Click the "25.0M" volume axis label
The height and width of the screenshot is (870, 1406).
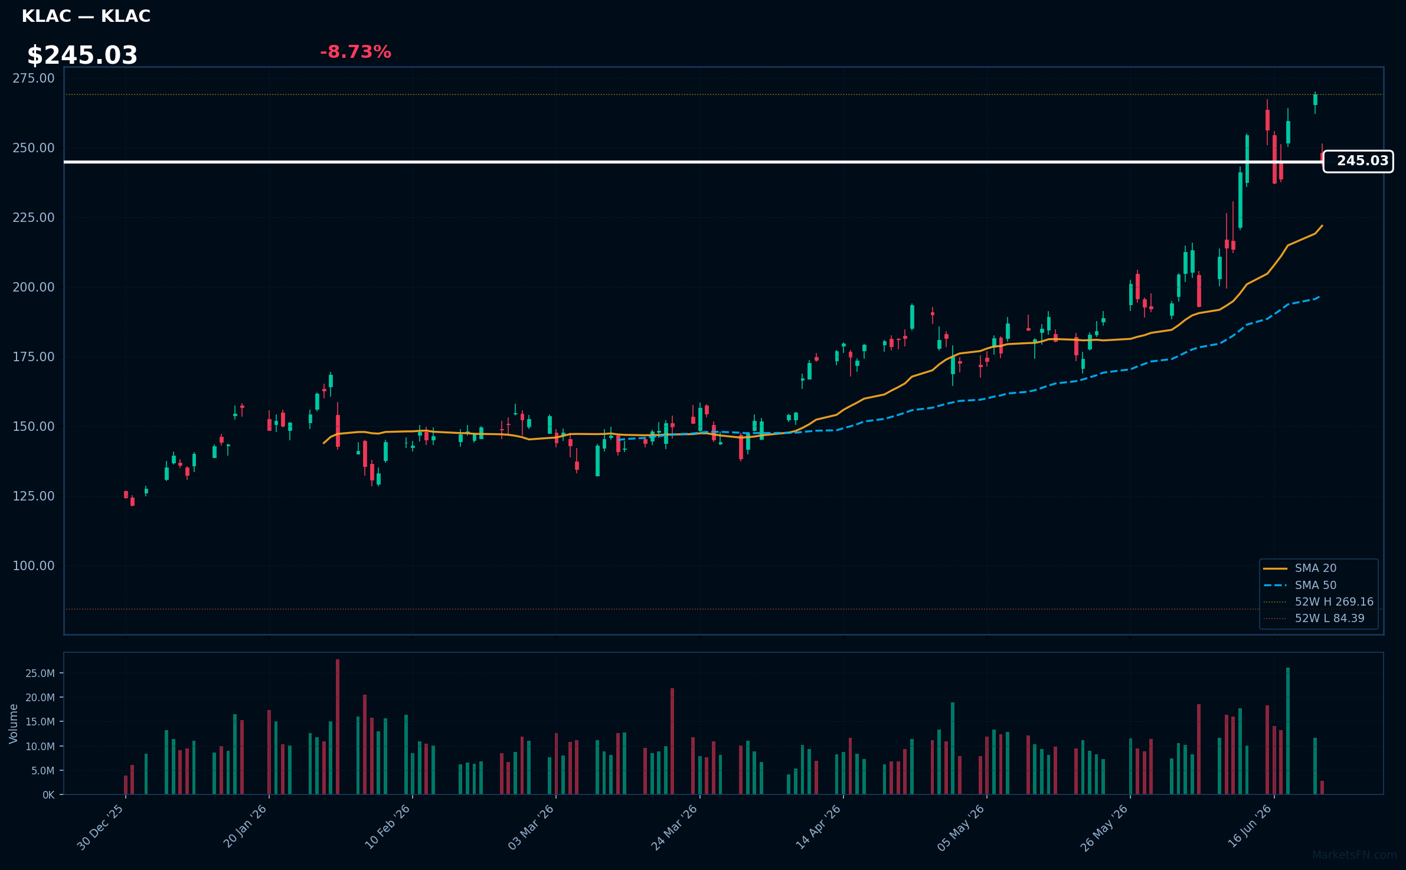[40, 673]
